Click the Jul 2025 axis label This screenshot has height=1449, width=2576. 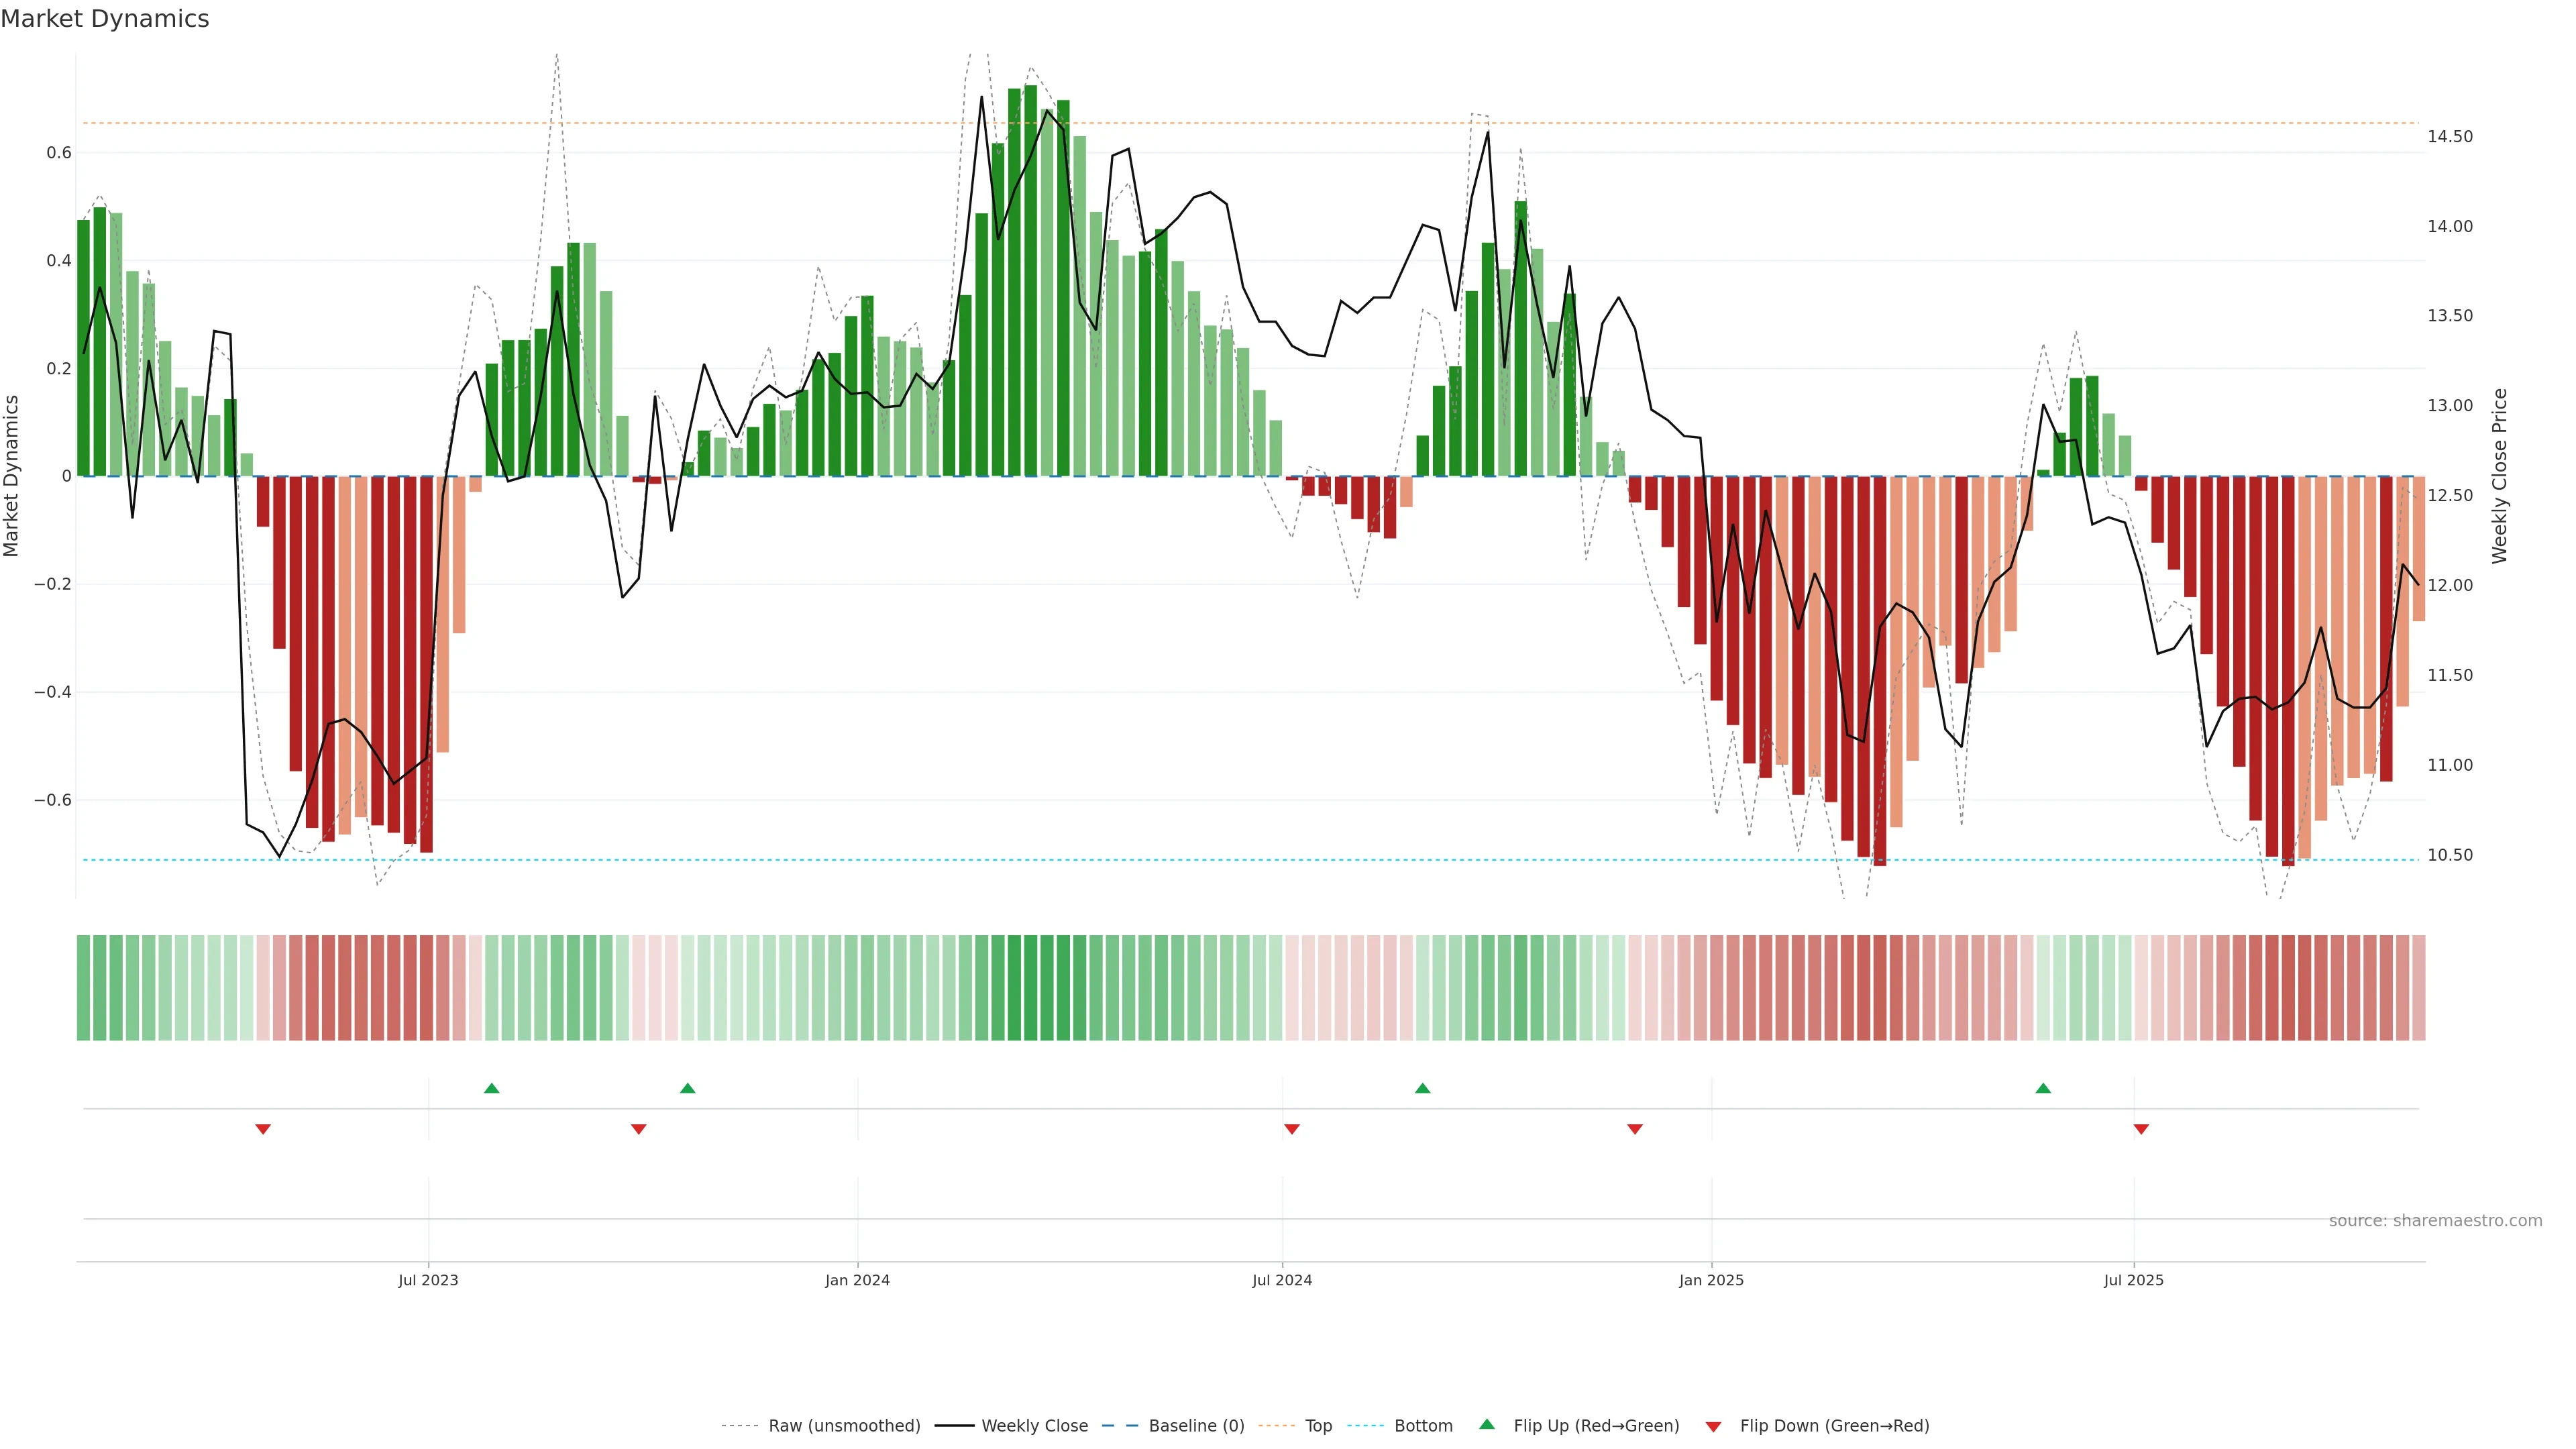pyautogui.click(x=2133, y=1280)
